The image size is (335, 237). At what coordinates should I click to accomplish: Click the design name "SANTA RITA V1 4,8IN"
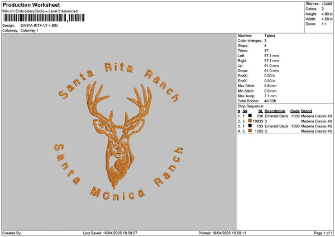39,26
